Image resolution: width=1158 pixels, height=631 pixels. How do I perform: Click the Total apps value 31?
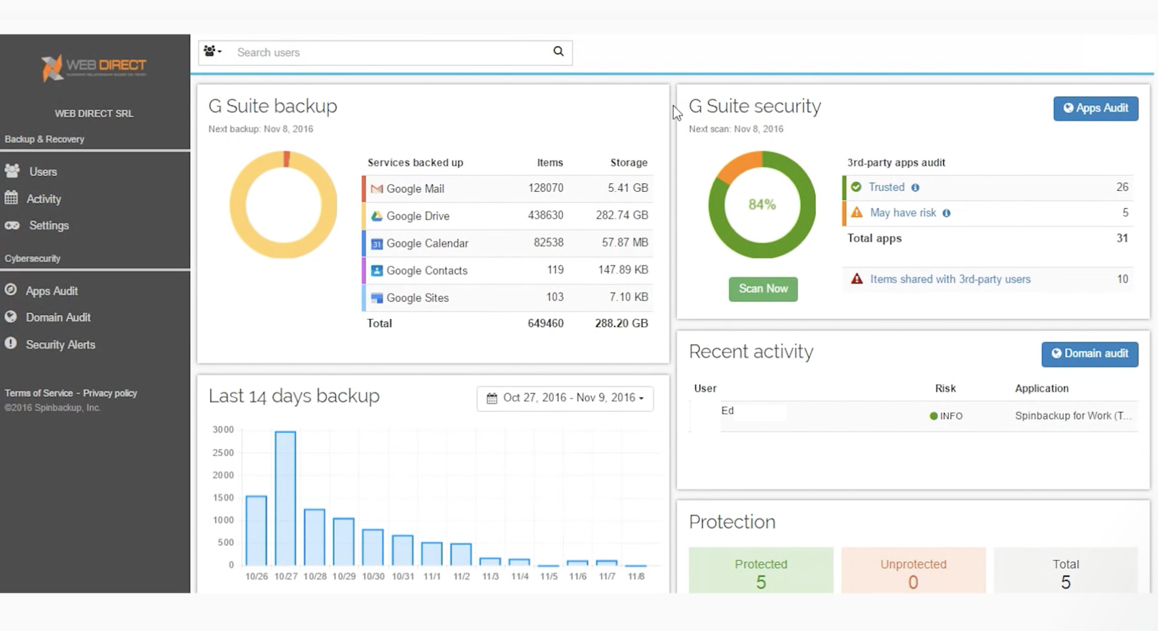click(1122, 238)
